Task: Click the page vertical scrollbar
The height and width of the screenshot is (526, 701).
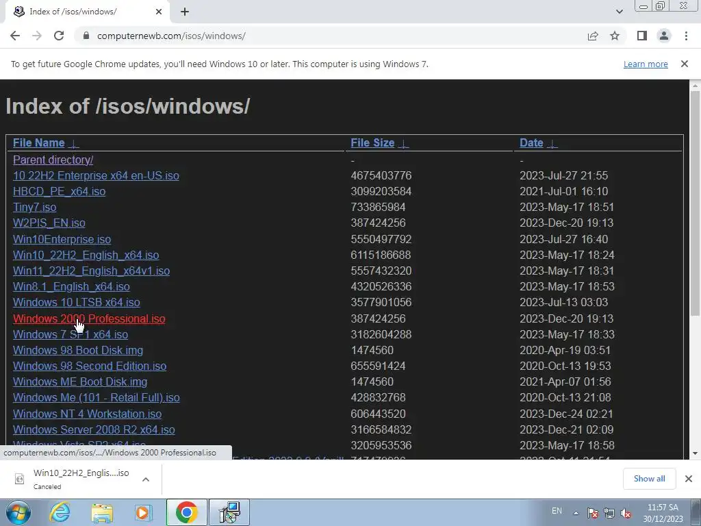Action: (x=694, y=202)
